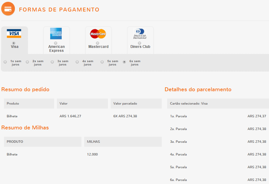Choose 2x sem juros installment option
This screenshot has width=269, height=184.
pos(27,62)
